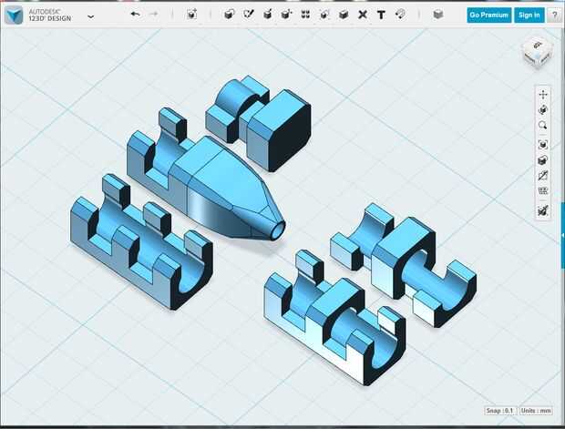
Task: Open the Sketch tools menu
Action: (248, 15)
